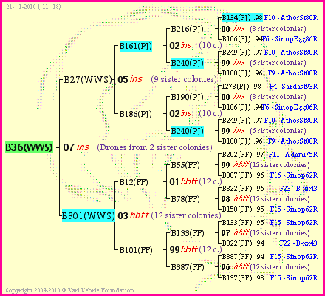
Task: Click the Karl Kehrle Foundation copyright text
Action: (x=69, y=290)
